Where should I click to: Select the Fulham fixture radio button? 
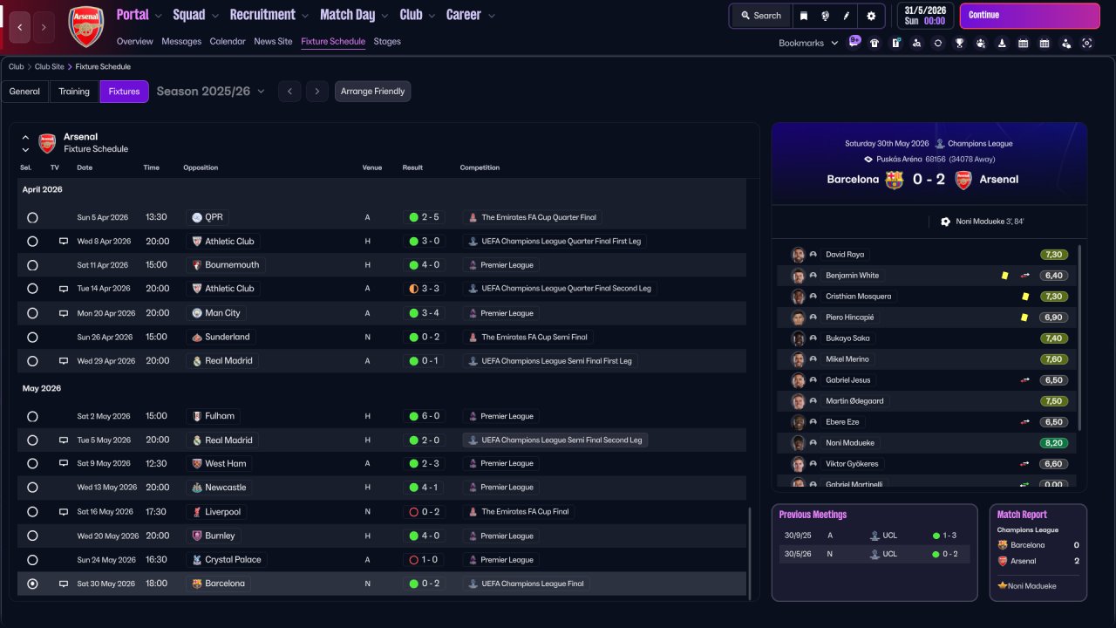click(32, 417)
